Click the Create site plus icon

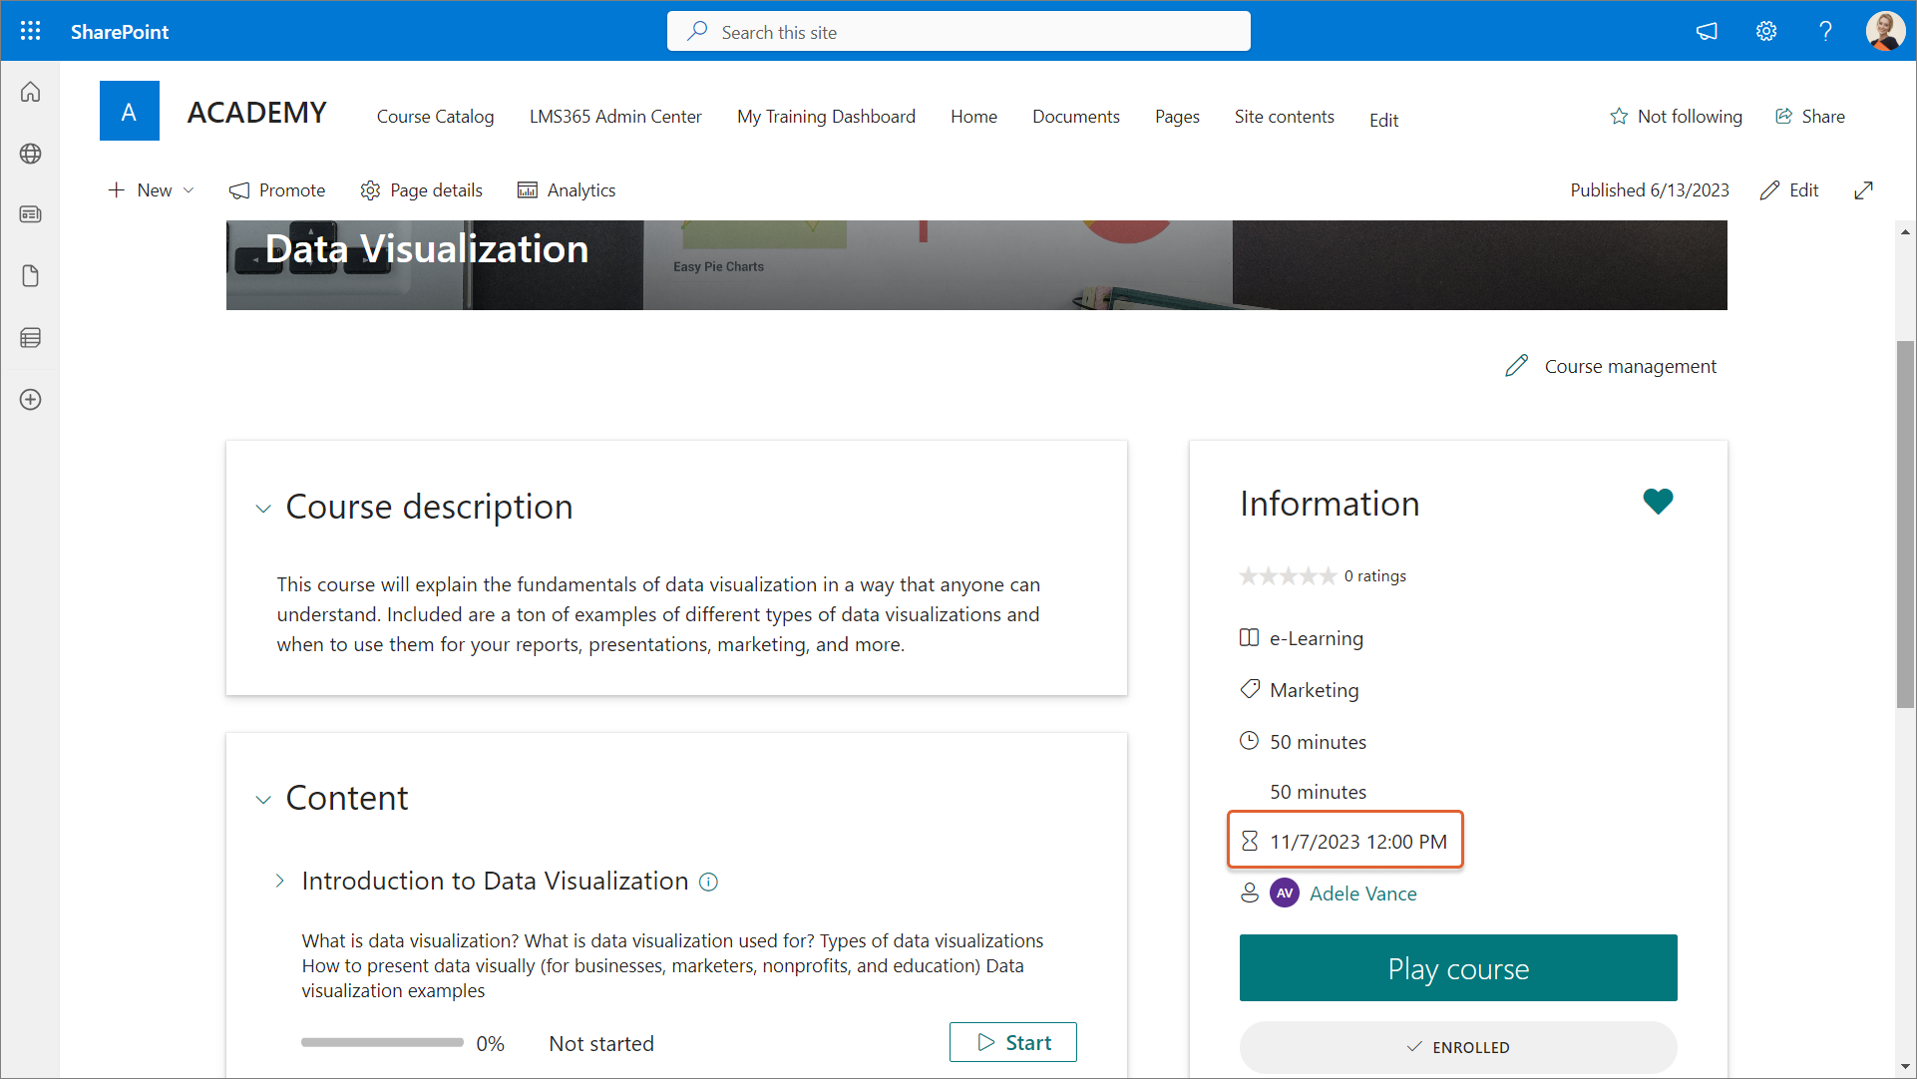(x=30, y=400)
